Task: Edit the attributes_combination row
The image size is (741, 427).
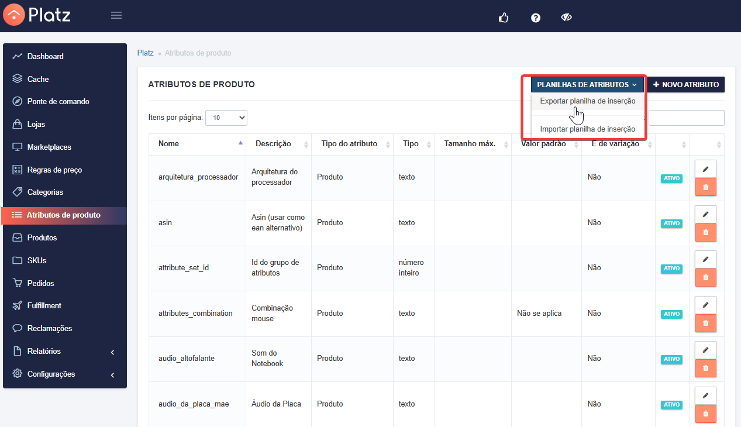Action: (x=705, y=305)
